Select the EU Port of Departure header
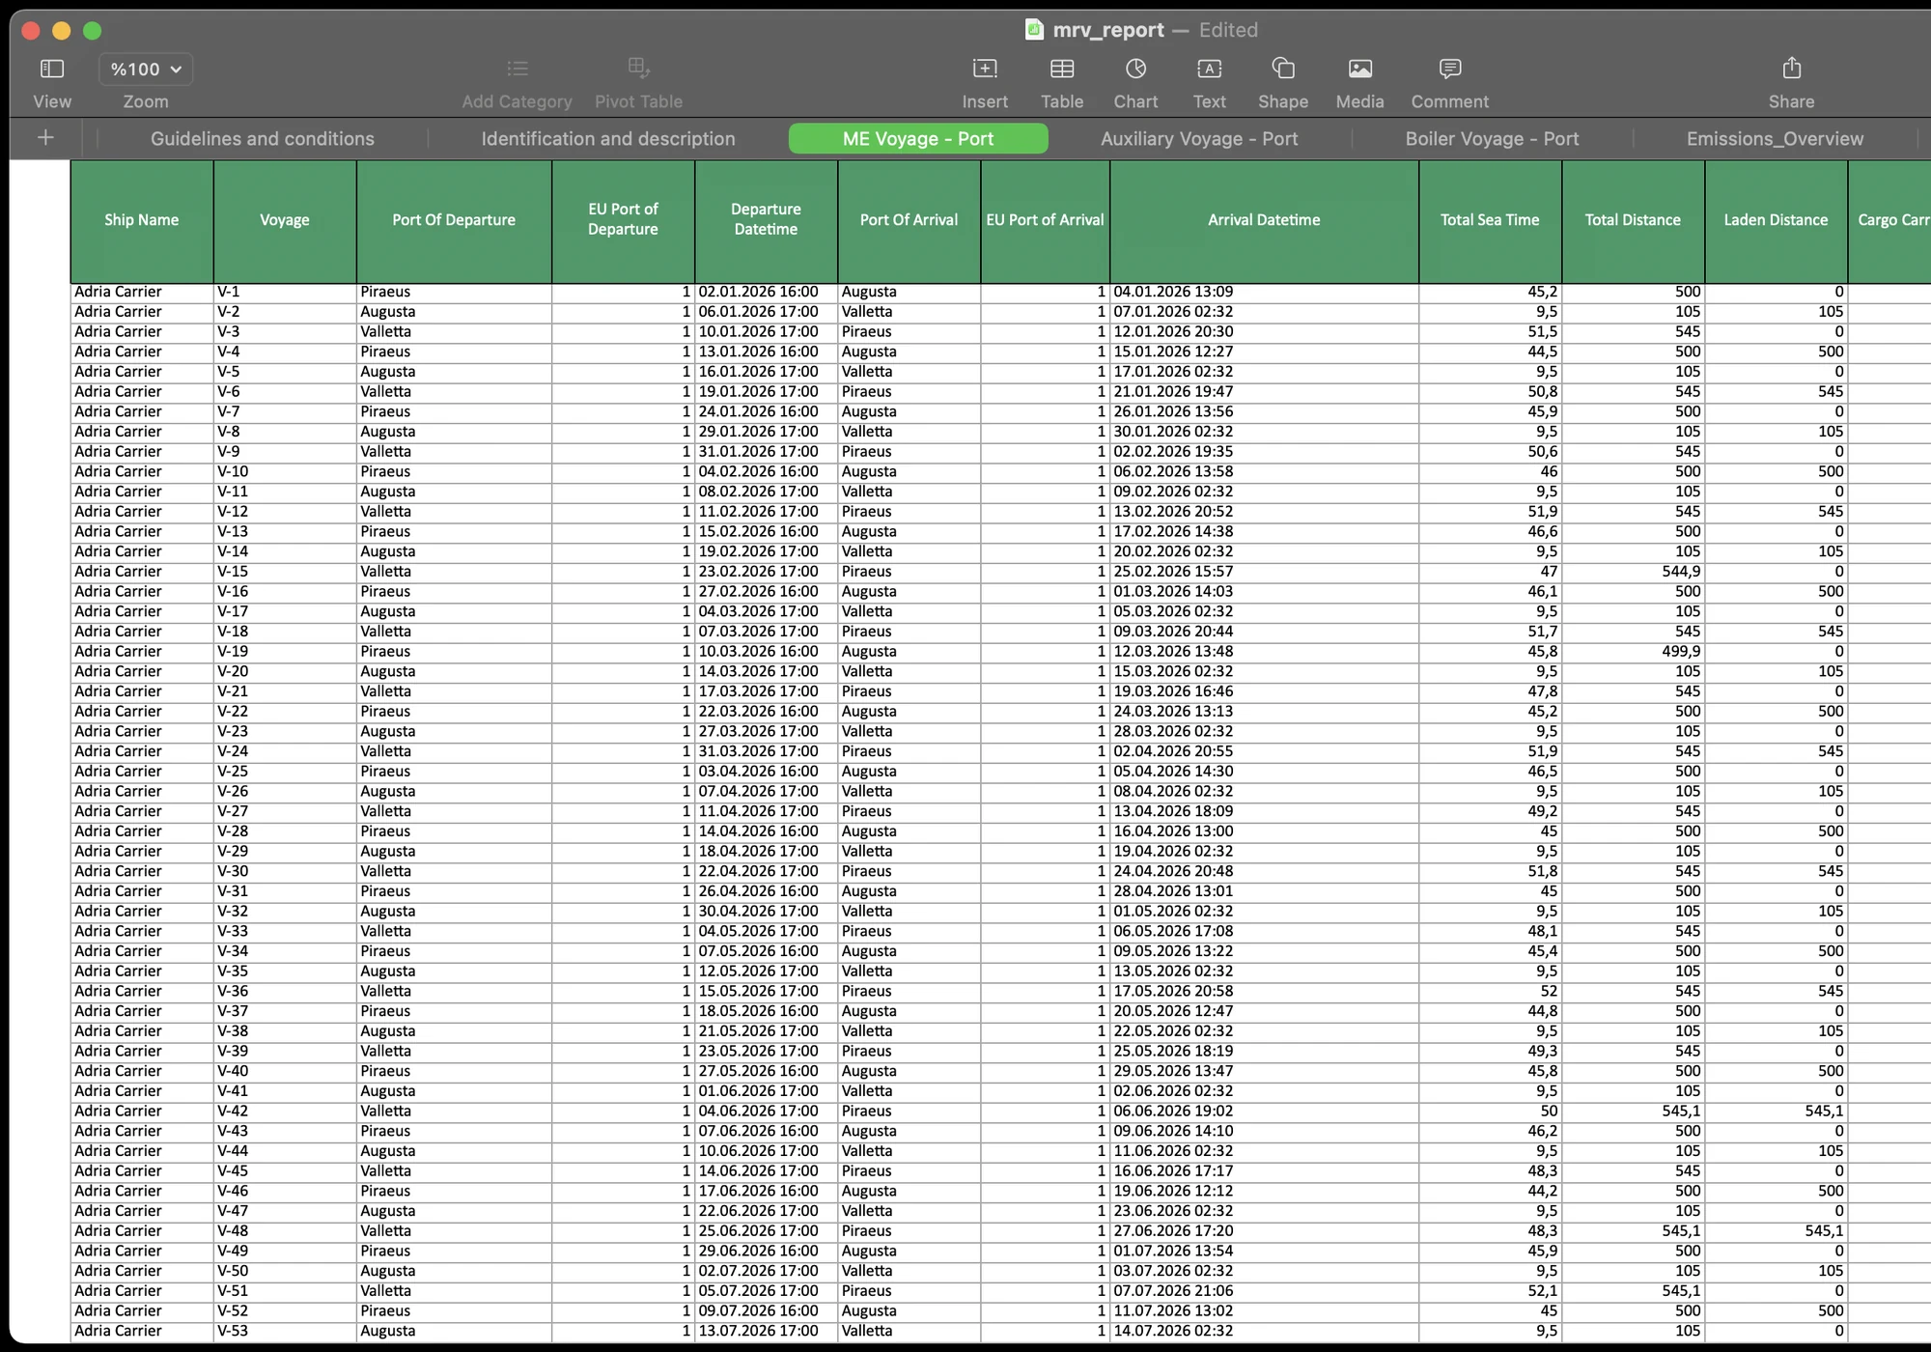 pos(623,221)
